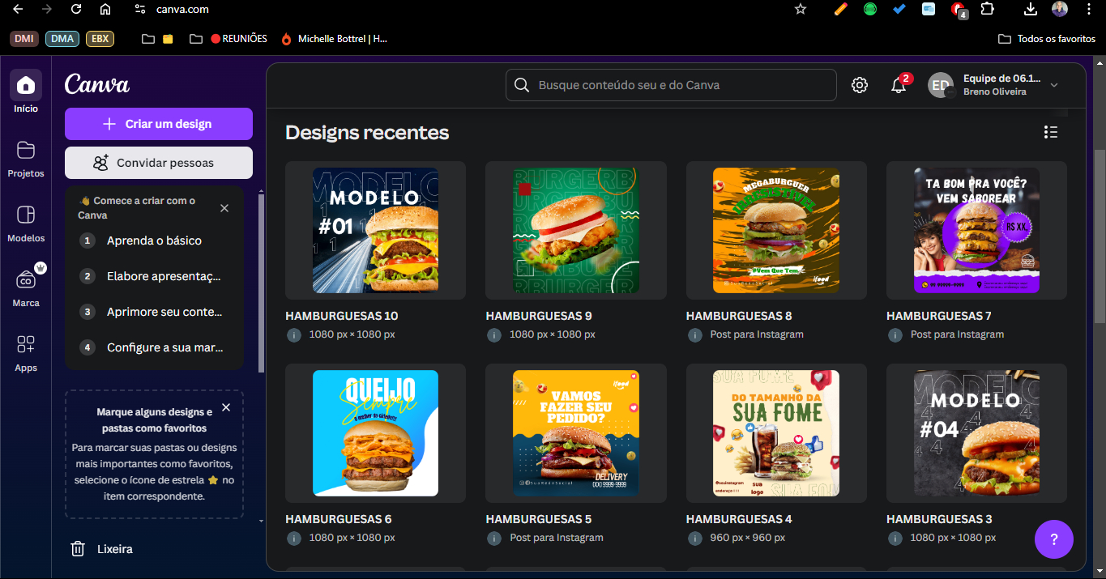Open Todos os favoritos bookmarks folder
The image size is (1106, 579).
coord(1047,39)
